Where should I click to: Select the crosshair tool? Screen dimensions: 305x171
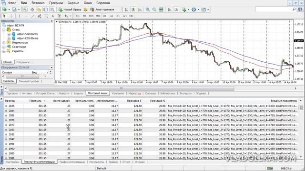click(11, 16)
